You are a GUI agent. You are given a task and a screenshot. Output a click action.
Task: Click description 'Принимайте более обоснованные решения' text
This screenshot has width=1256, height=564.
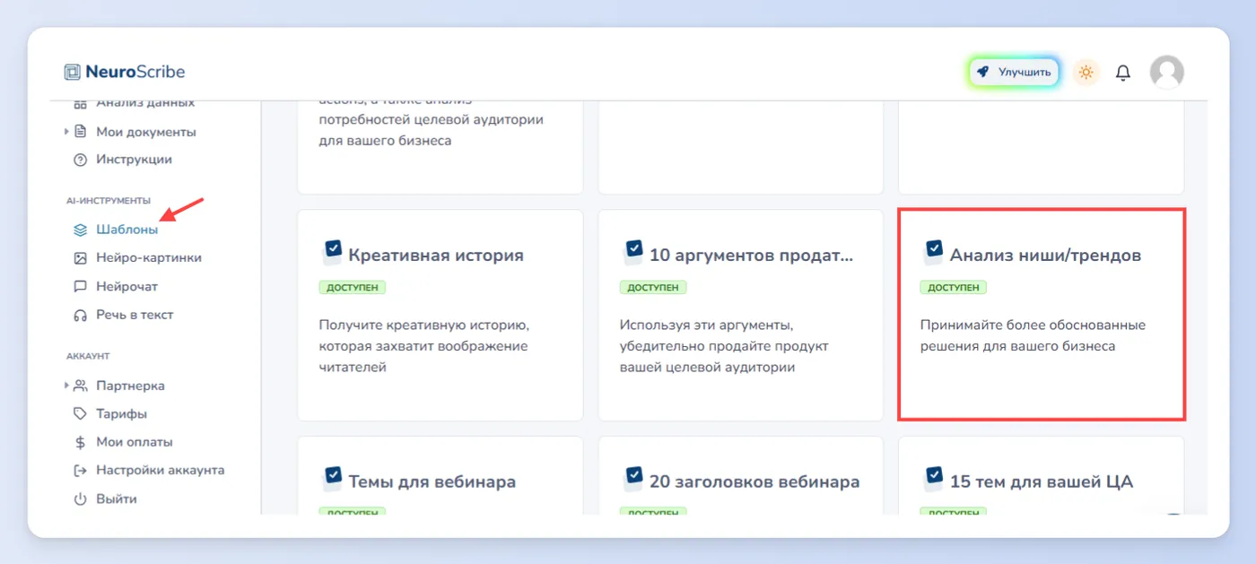coord(1033,335)
